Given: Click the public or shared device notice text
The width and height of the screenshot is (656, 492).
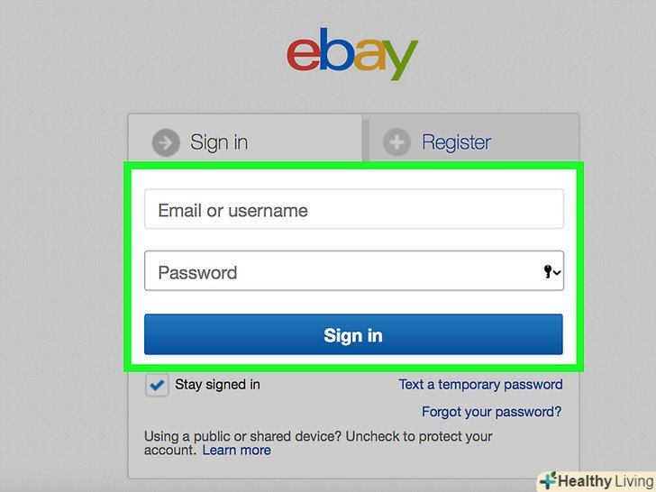Looking at the screenshot, I should [x=318, y=443].
